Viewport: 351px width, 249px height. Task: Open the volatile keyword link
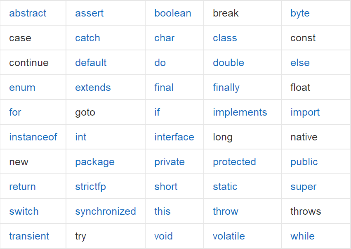pyautogui.click(x=229, y=236)
